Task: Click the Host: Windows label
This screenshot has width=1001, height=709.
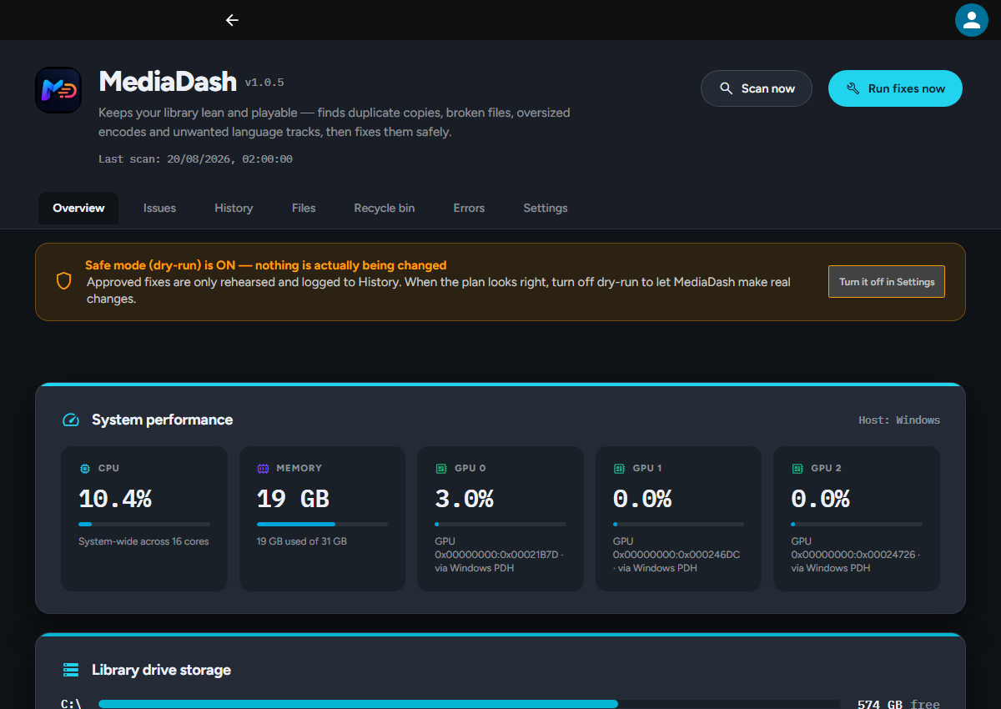Action: pyautogui.click(x=899, y=420)
